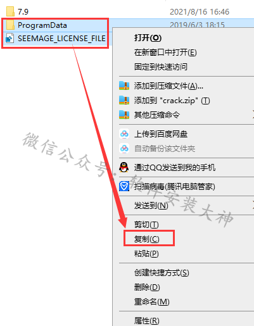Viewport: 254px width, 326px height.
Task: Click the Tencent PC Manager shield icon
Action: tap(124, 187)
